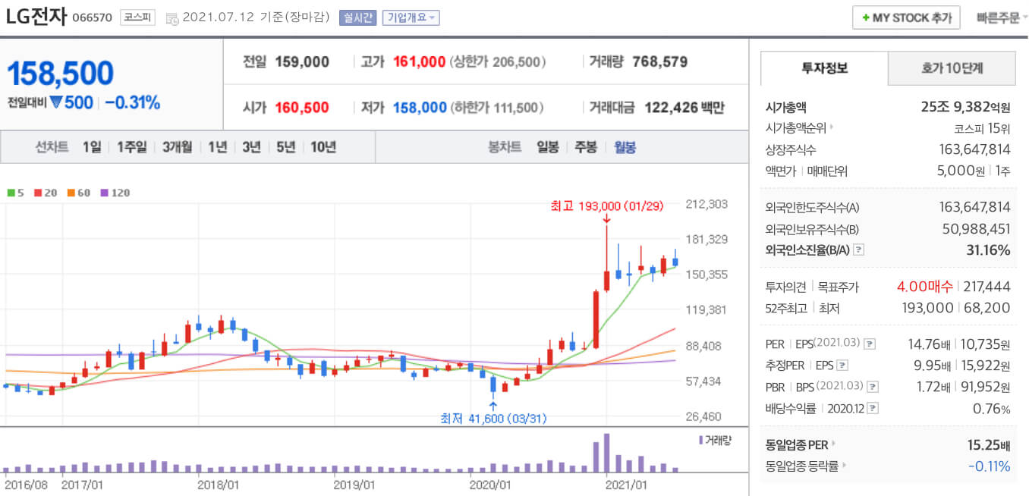Select the 3개월 line chart range

[x=178, y=147]
